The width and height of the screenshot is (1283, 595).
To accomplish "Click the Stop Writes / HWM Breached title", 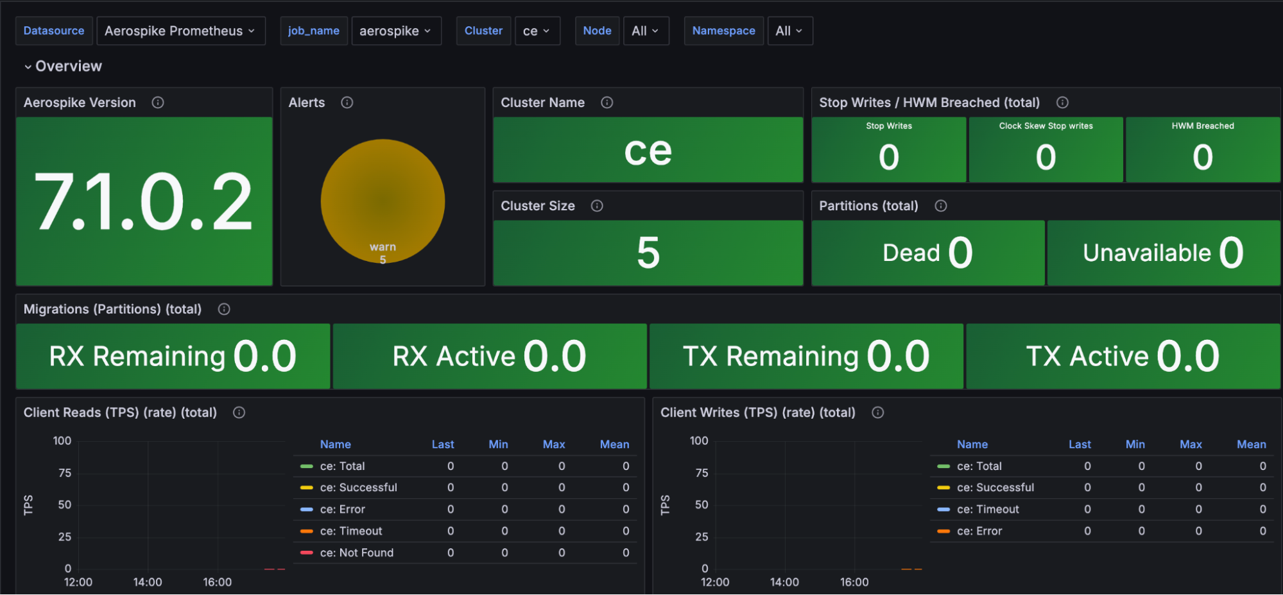I will click(929, 103).
